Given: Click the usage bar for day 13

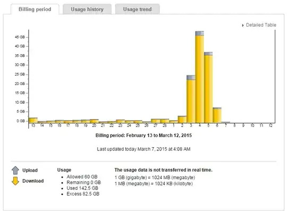Looking at the screenshot, I should click(33, 120).
